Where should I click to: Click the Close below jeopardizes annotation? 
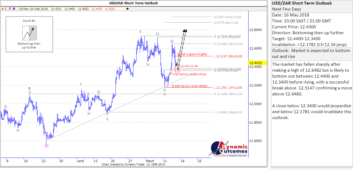(188, 74)
